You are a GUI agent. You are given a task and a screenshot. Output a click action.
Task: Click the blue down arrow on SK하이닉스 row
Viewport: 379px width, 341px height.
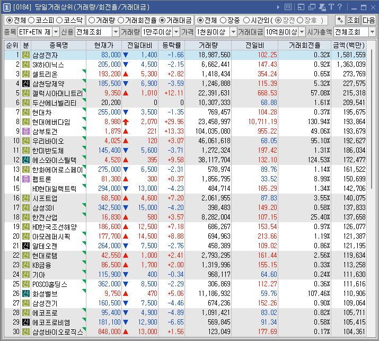126,65
